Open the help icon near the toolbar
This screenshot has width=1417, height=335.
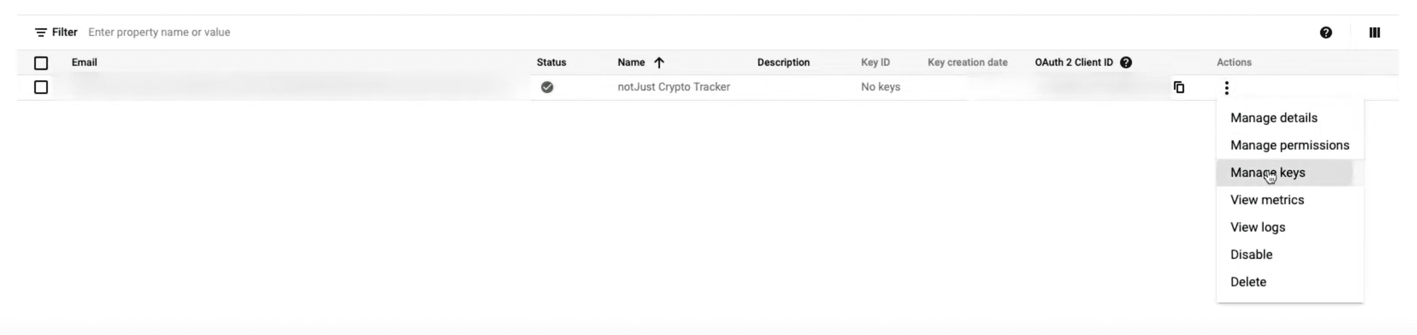tap(1326, 32)
